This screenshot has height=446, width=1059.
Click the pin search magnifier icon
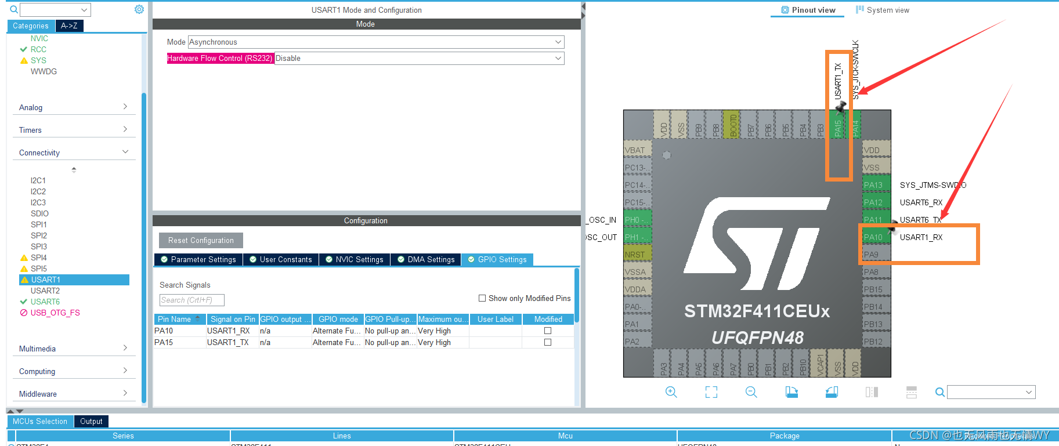[940, 393]
